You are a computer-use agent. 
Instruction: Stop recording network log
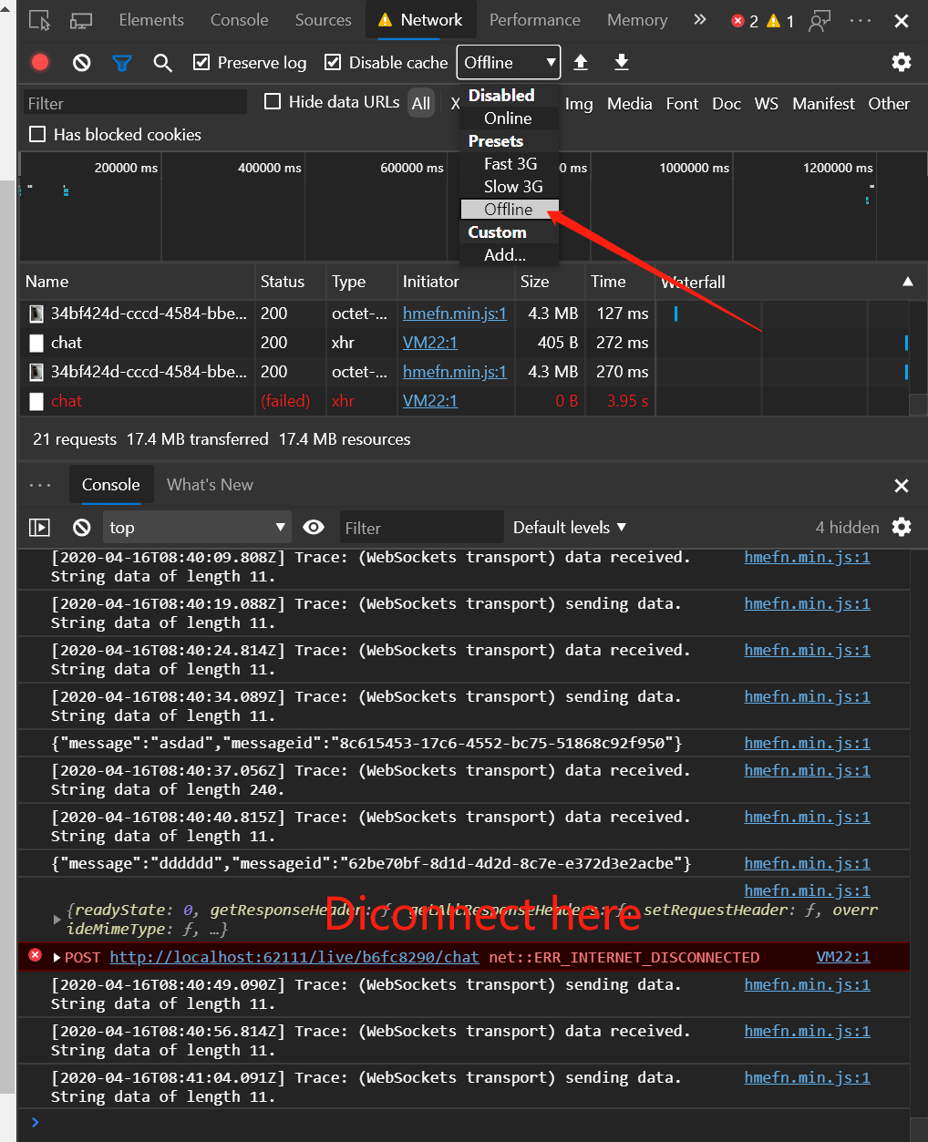point(38,62)
